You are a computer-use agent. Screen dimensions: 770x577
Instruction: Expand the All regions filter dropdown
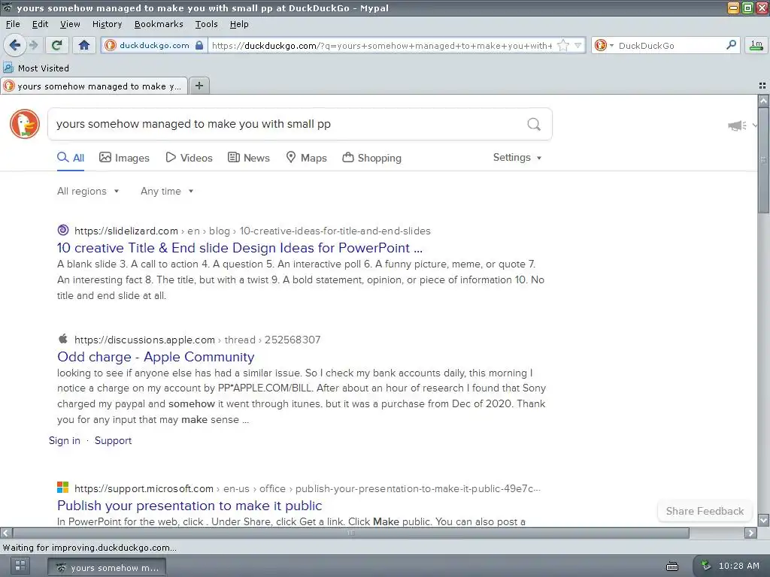click(x=88, y=192)
